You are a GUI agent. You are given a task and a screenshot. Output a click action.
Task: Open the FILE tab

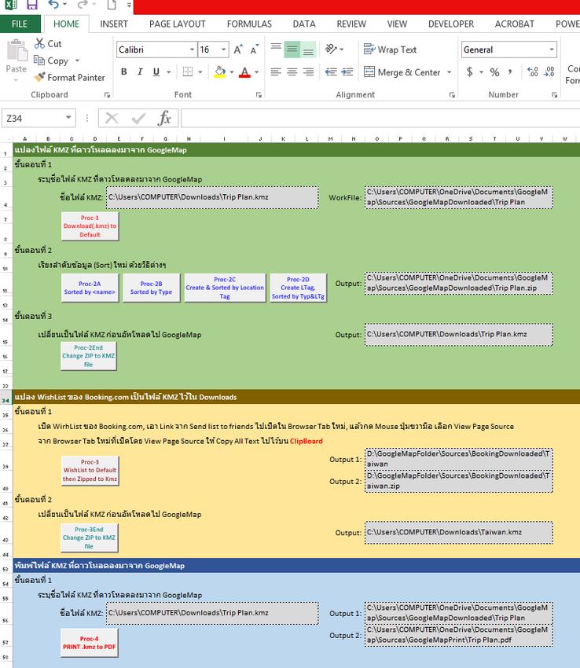click(20, 24)
